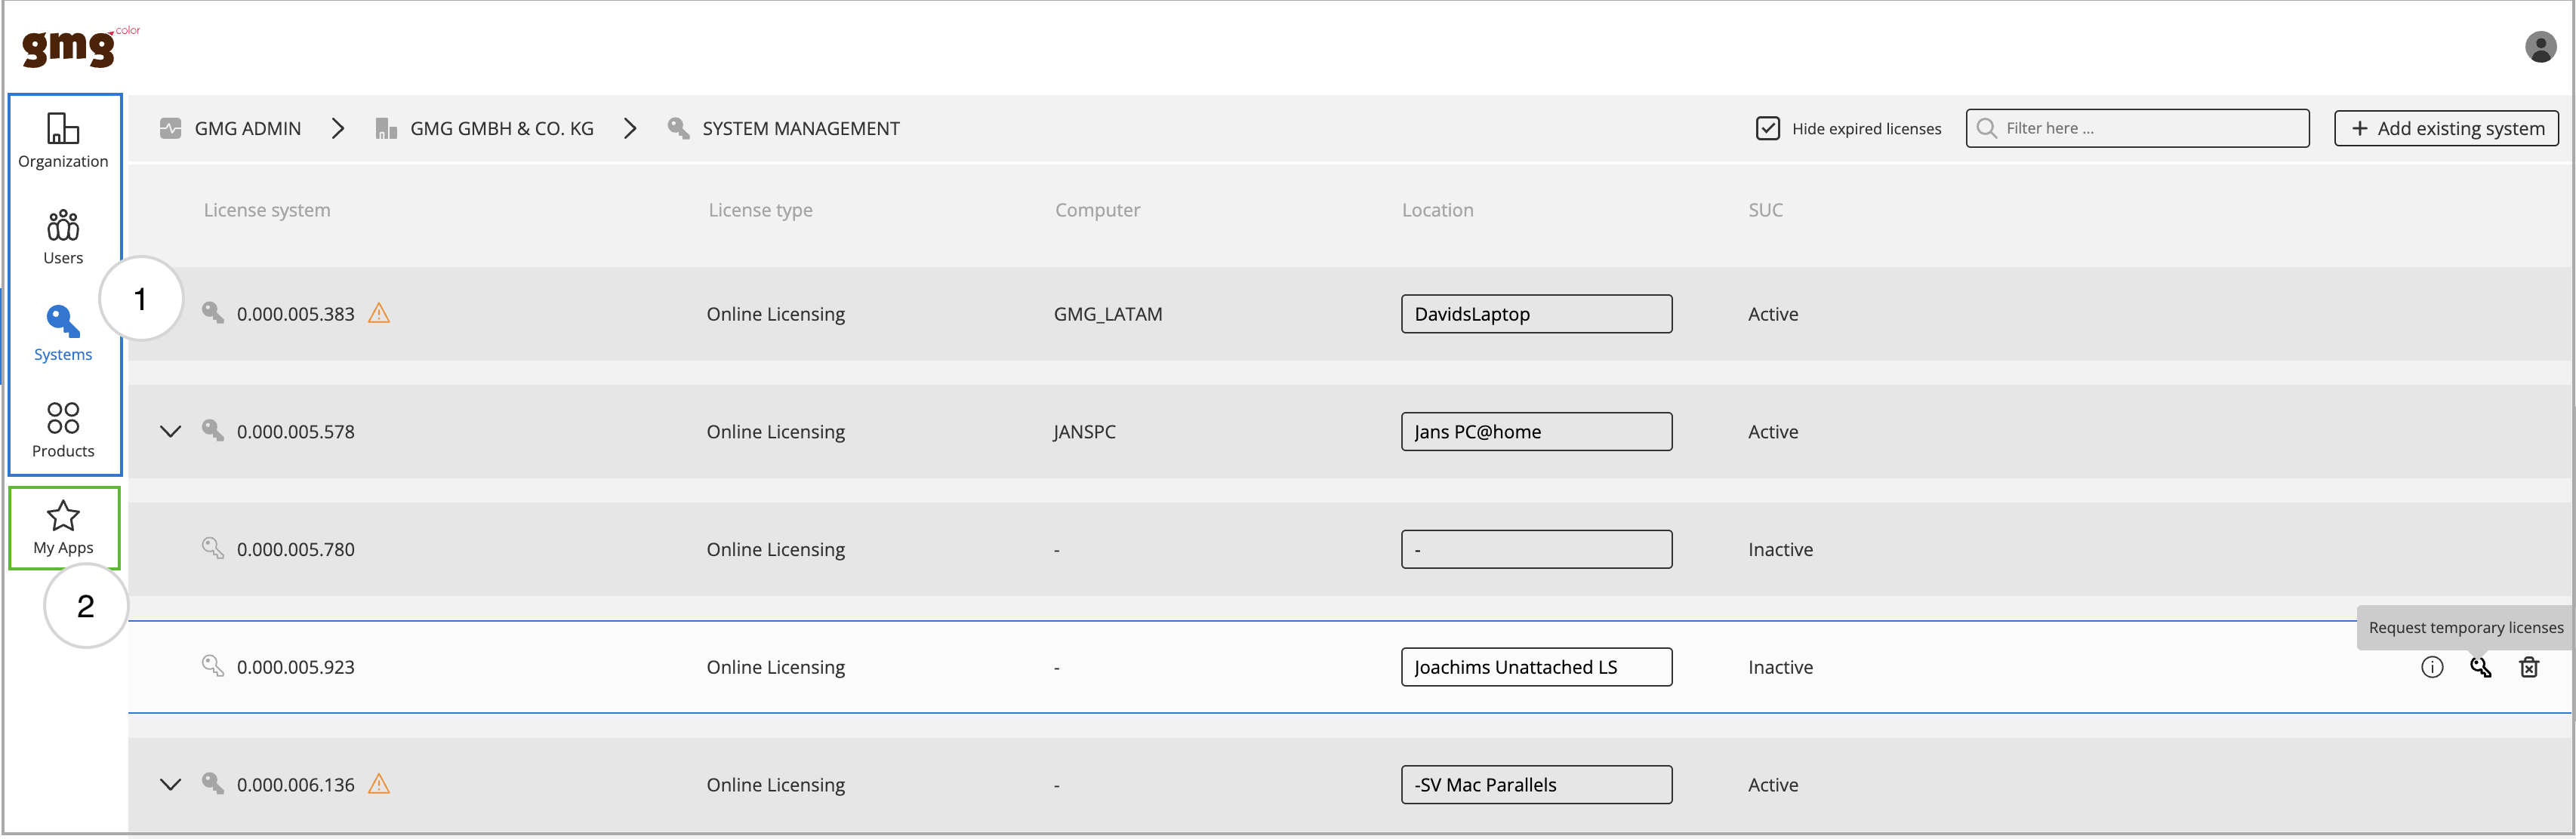Delete system 0.000.005.923 via trash icon
This screenshot has width=2576, height=839.
(2530, 666)
